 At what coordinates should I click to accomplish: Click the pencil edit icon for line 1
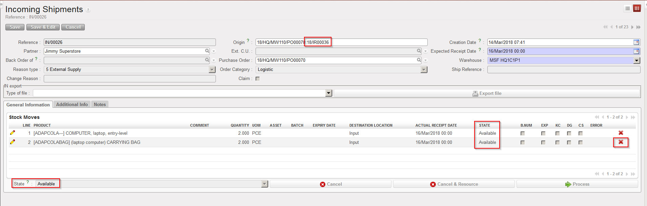(x=13, y=133)
